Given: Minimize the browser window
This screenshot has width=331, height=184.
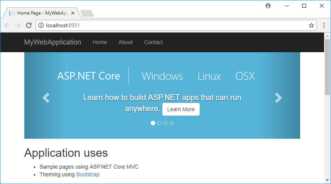Looking at the screenshot, I should 287,6.
